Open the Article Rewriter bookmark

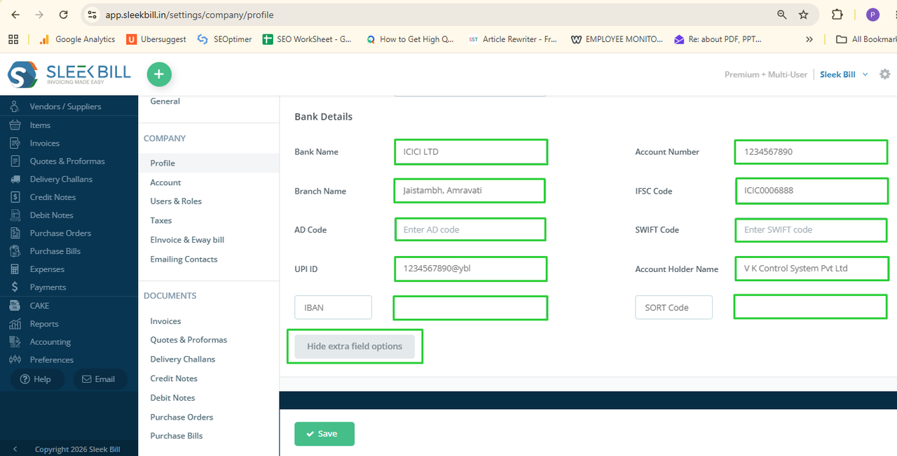click(x=513, y=39)
